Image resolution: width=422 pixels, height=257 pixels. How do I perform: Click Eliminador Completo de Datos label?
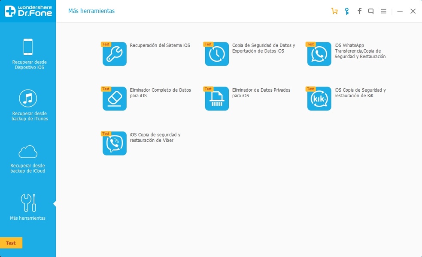point(161,93)
